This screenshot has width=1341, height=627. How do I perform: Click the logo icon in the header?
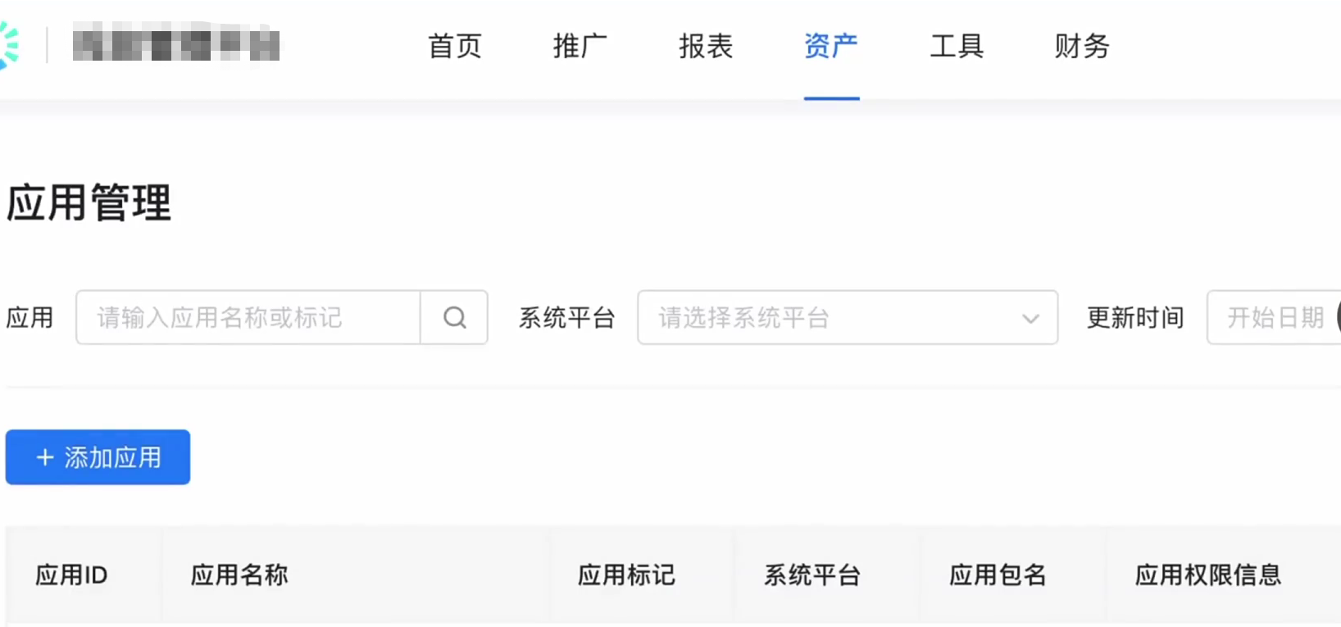coord(9,45)
